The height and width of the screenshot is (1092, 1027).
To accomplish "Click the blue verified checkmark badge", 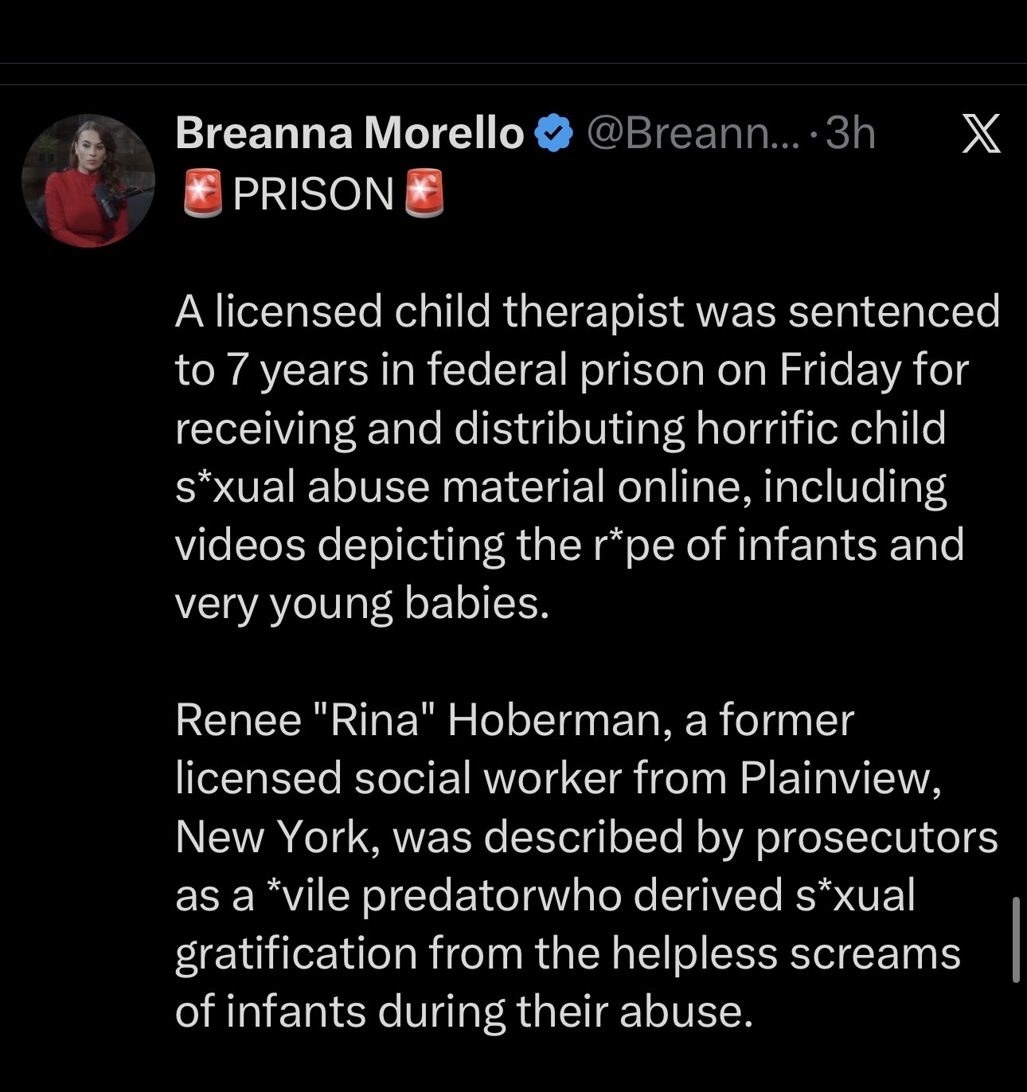I will pos(556,133).
